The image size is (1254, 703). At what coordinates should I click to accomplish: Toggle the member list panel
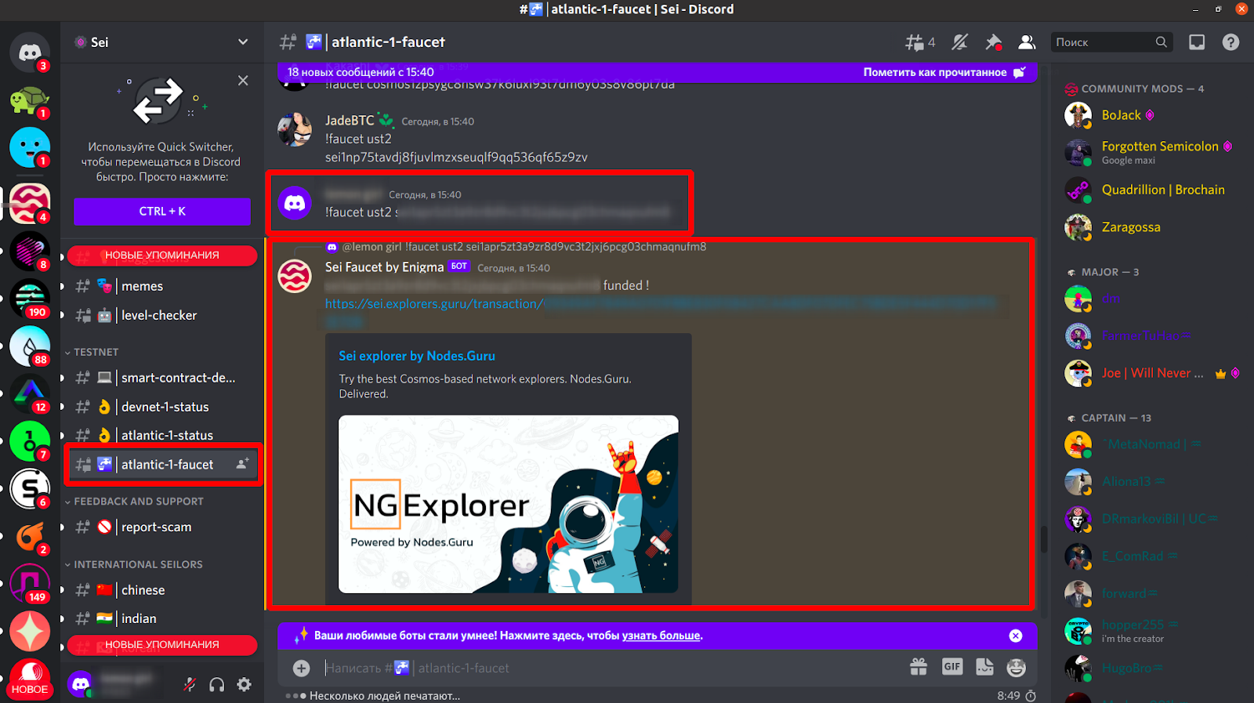(x=1027, y=42)
